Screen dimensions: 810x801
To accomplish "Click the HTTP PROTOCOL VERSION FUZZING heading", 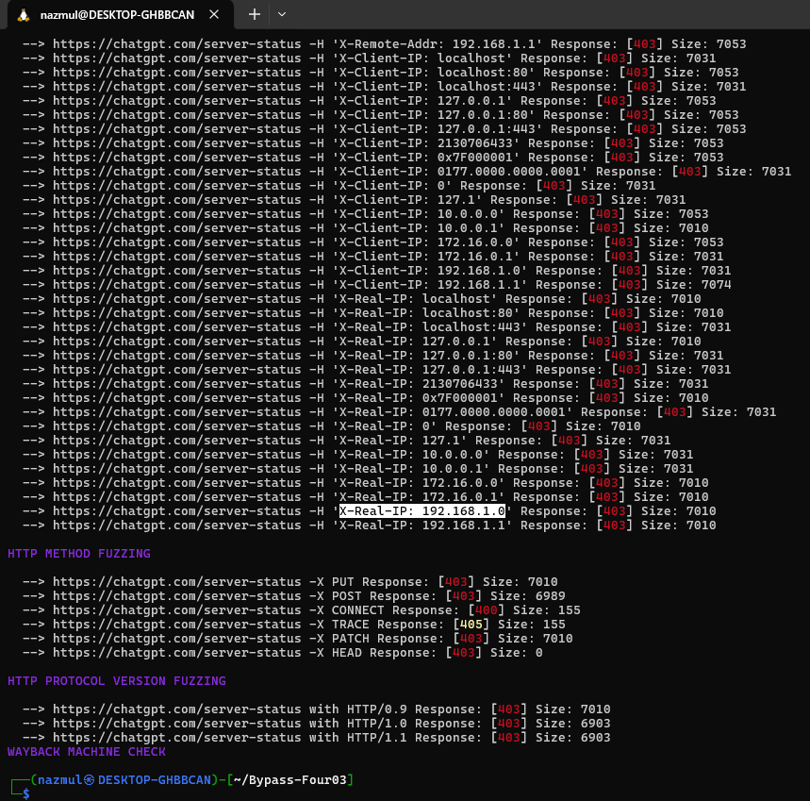I will pos(117,680).
